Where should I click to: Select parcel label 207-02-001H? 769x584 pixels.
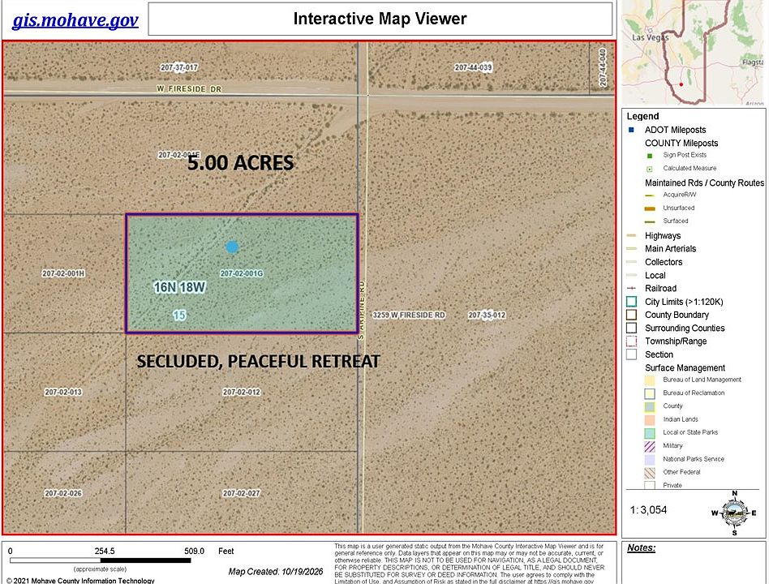63,273
